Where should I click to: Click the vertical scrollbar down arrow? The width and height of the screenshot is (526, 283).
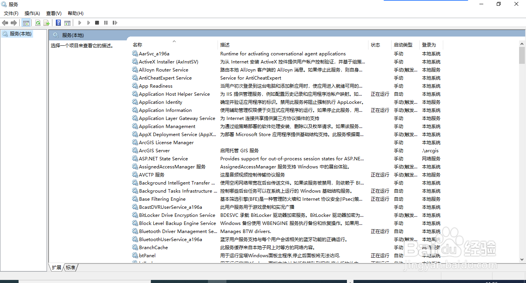522,260
